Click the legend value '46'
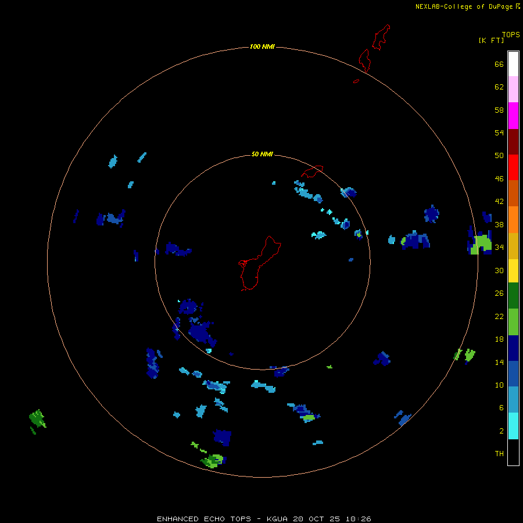This screenshot has height=523, width=523. (x=499, y=179)
